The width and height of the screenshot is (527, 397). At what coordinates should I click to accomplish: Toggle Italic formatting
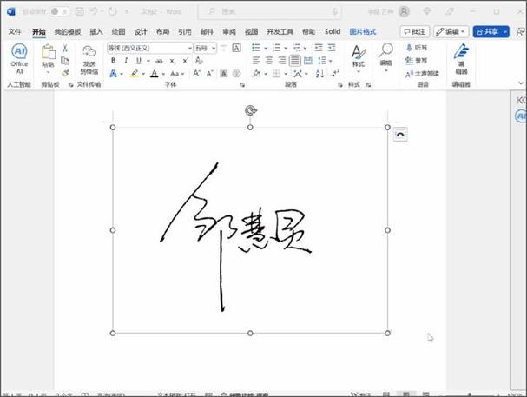pos(126,61)
